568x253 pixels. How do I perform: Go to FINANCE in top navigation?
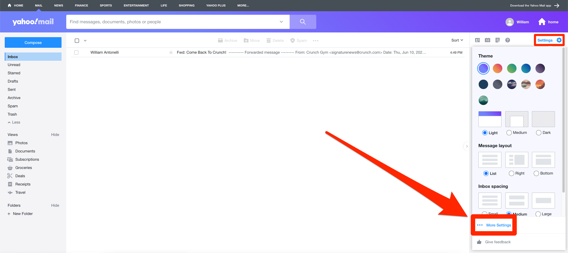81,6
